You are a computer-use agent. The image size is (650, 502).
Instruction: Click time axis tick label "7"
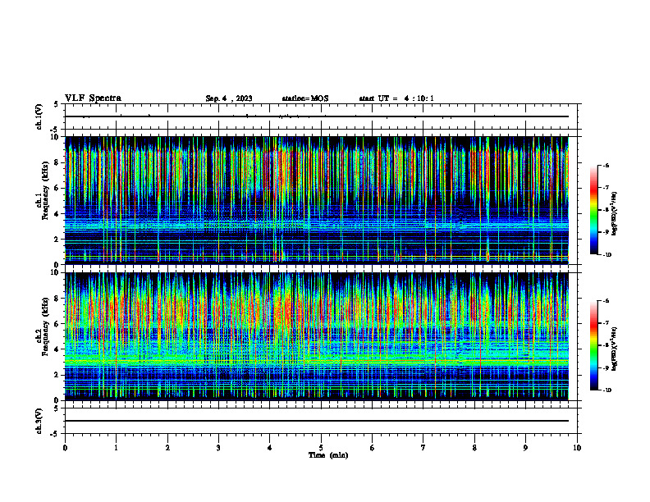(423, 448)
